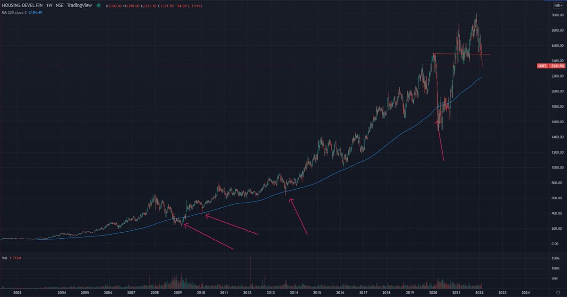Screen dimensions: 567x297
Task: Click the 2022 time axis label
Action: click(479, 293)
